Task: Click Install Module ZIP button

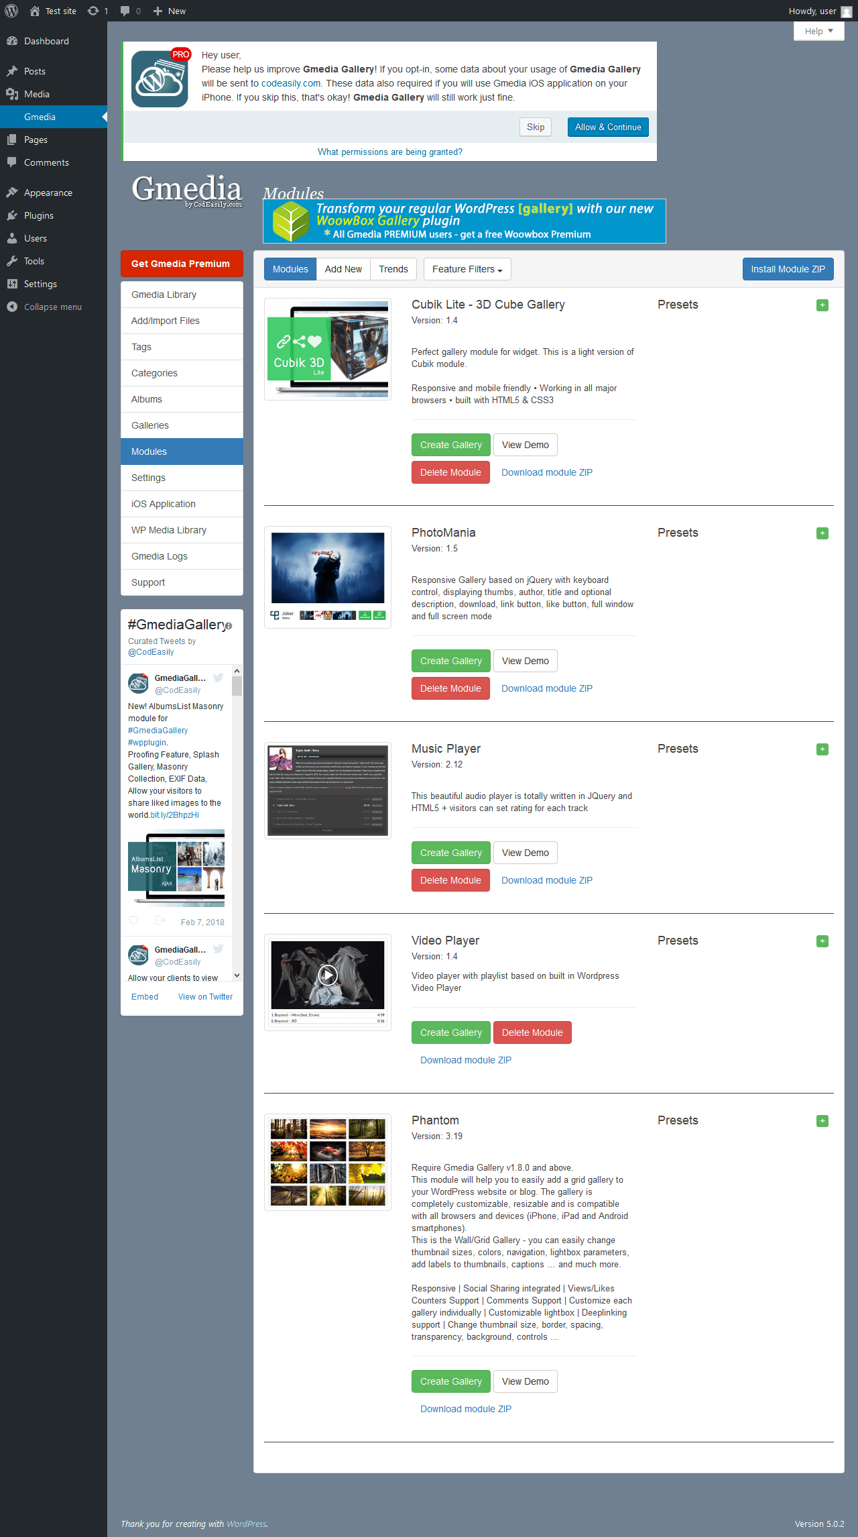Action: (788, 269)
